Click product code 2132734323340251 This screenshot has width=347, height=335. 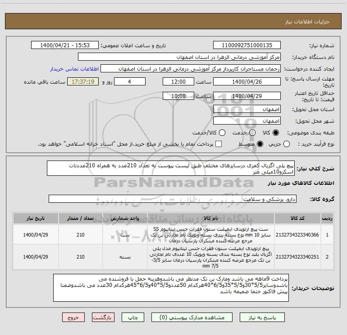click(x=297, y=257)
